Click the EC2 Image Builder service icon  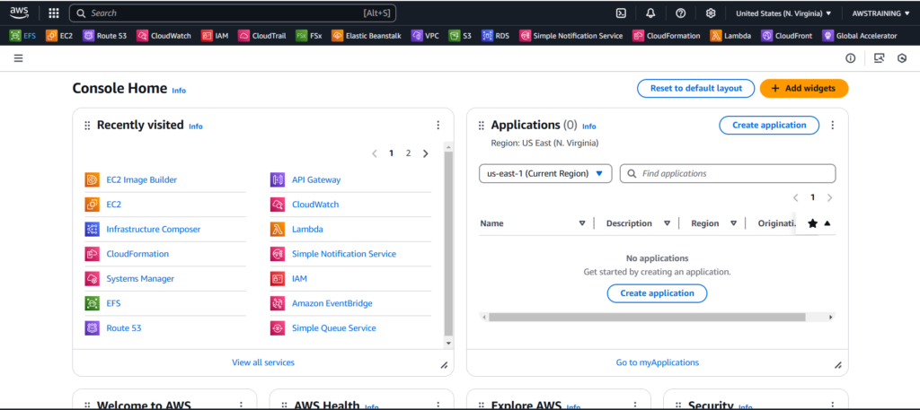point(92,179)
